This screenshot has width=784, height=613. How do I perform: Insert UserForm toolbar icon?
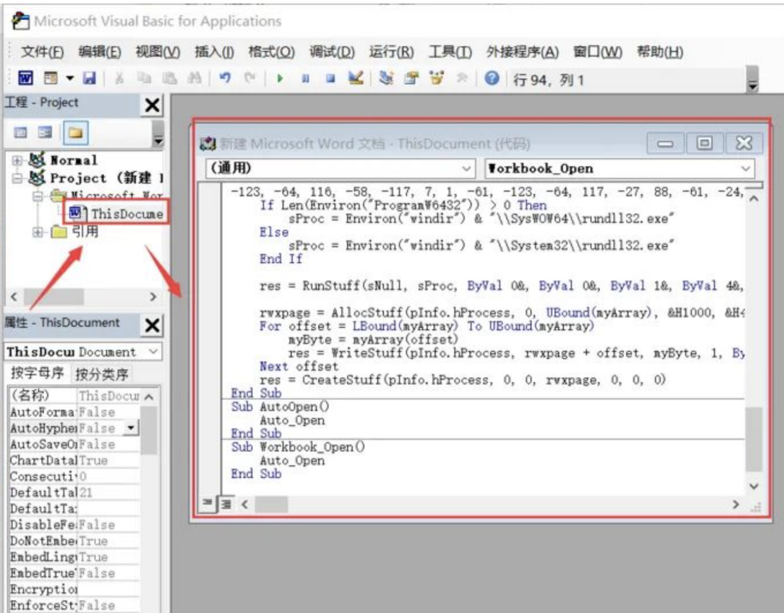pyautogui.click(x=51, y=78)
